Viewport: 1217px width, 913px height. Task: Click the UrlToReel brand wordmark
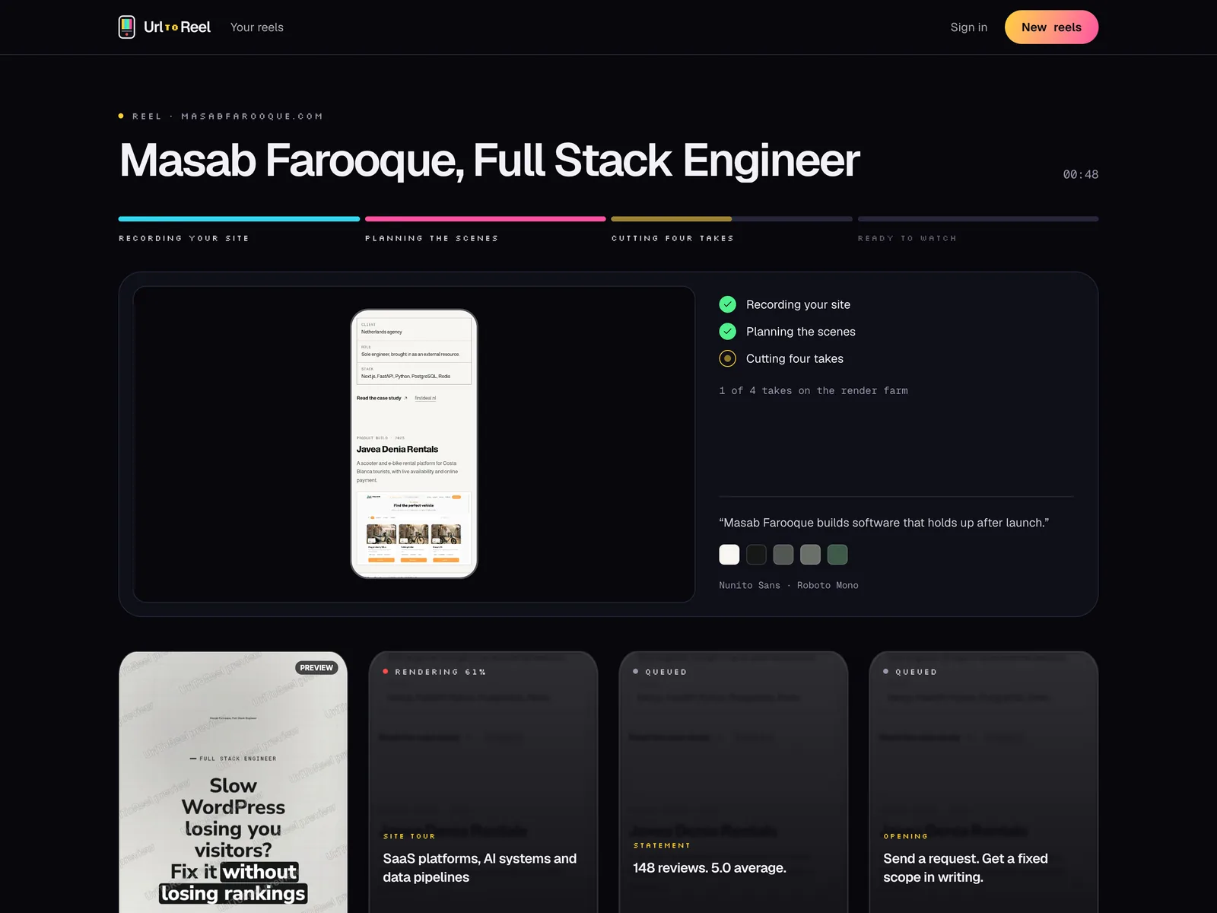pyautogui.click(x=177, y=27)
